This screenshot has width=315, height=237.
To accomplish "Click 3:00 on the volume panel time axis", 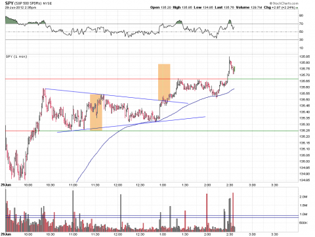I will click(252, 234).
